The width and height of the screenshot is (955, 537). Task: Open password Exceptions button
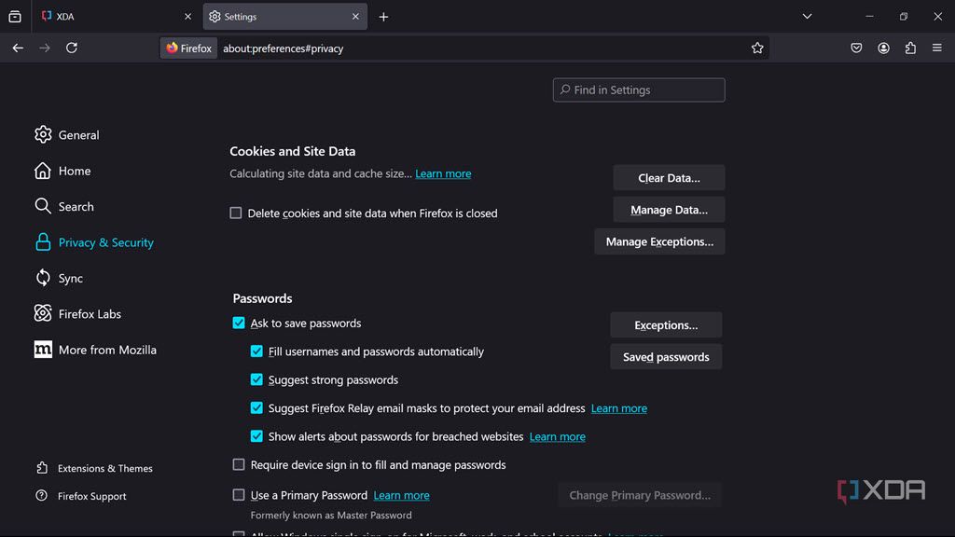pos(666,325)
